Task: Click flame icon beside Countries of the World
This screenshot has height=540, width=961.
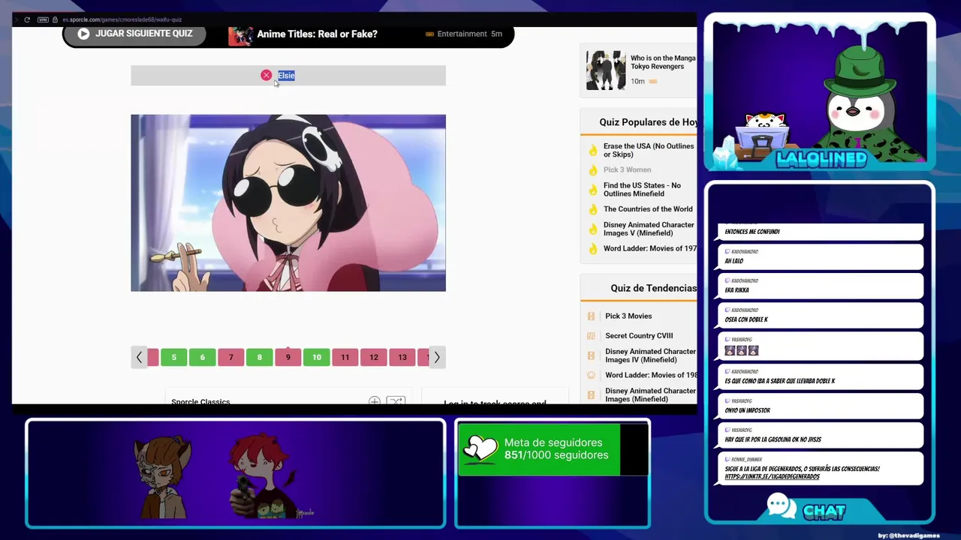Action: [593, 210]
